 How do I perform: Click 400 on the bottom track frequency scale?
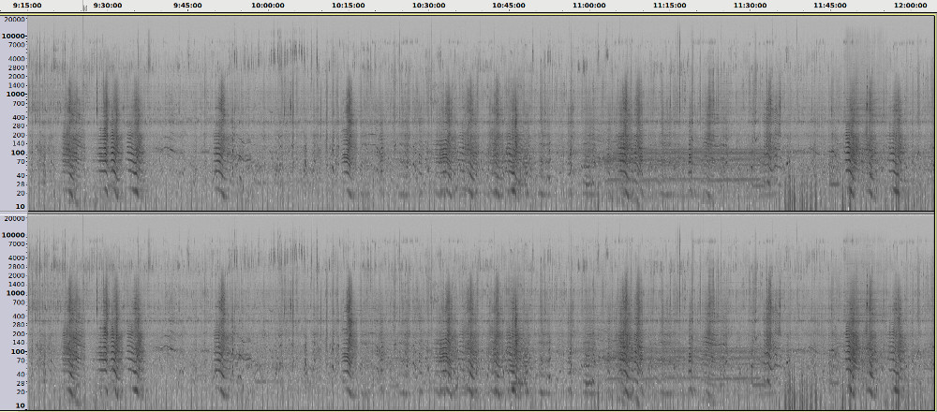[19, 316]
